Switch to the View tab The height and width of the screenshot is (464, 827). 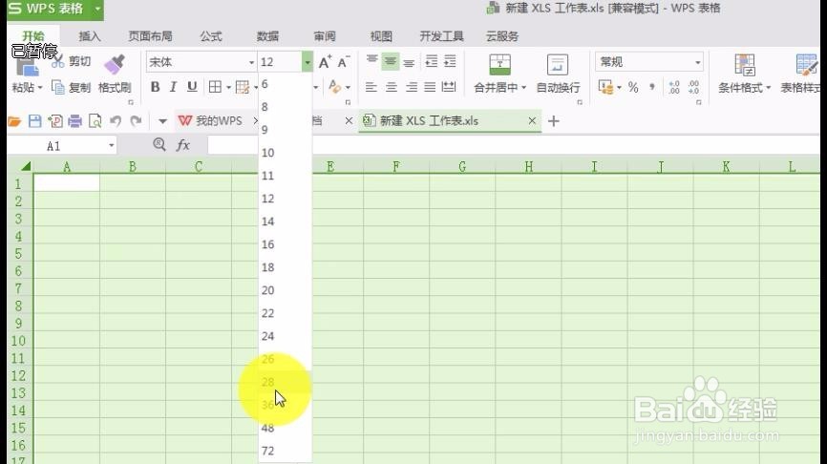coord(381,36)
